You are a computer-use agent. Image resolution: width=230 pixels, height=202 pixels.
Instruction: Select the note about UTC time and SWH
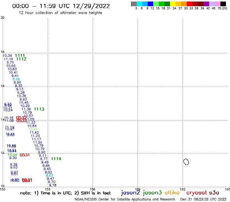click(x=65, y=193)
